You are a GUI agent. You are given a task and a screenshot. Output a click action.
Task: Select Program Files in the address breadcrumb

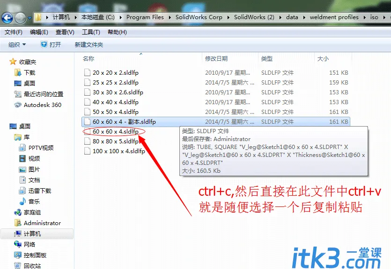145,17
